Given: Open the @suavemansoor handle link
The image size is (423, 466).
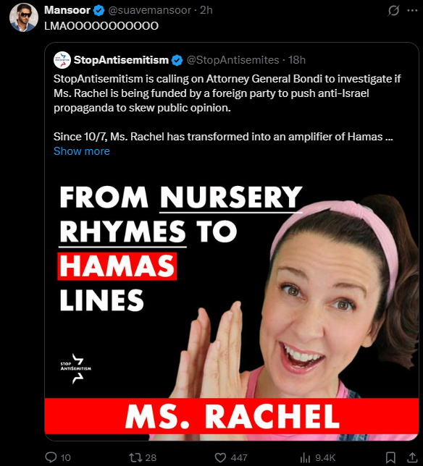Looking at the screenshot, I should 150,10.
